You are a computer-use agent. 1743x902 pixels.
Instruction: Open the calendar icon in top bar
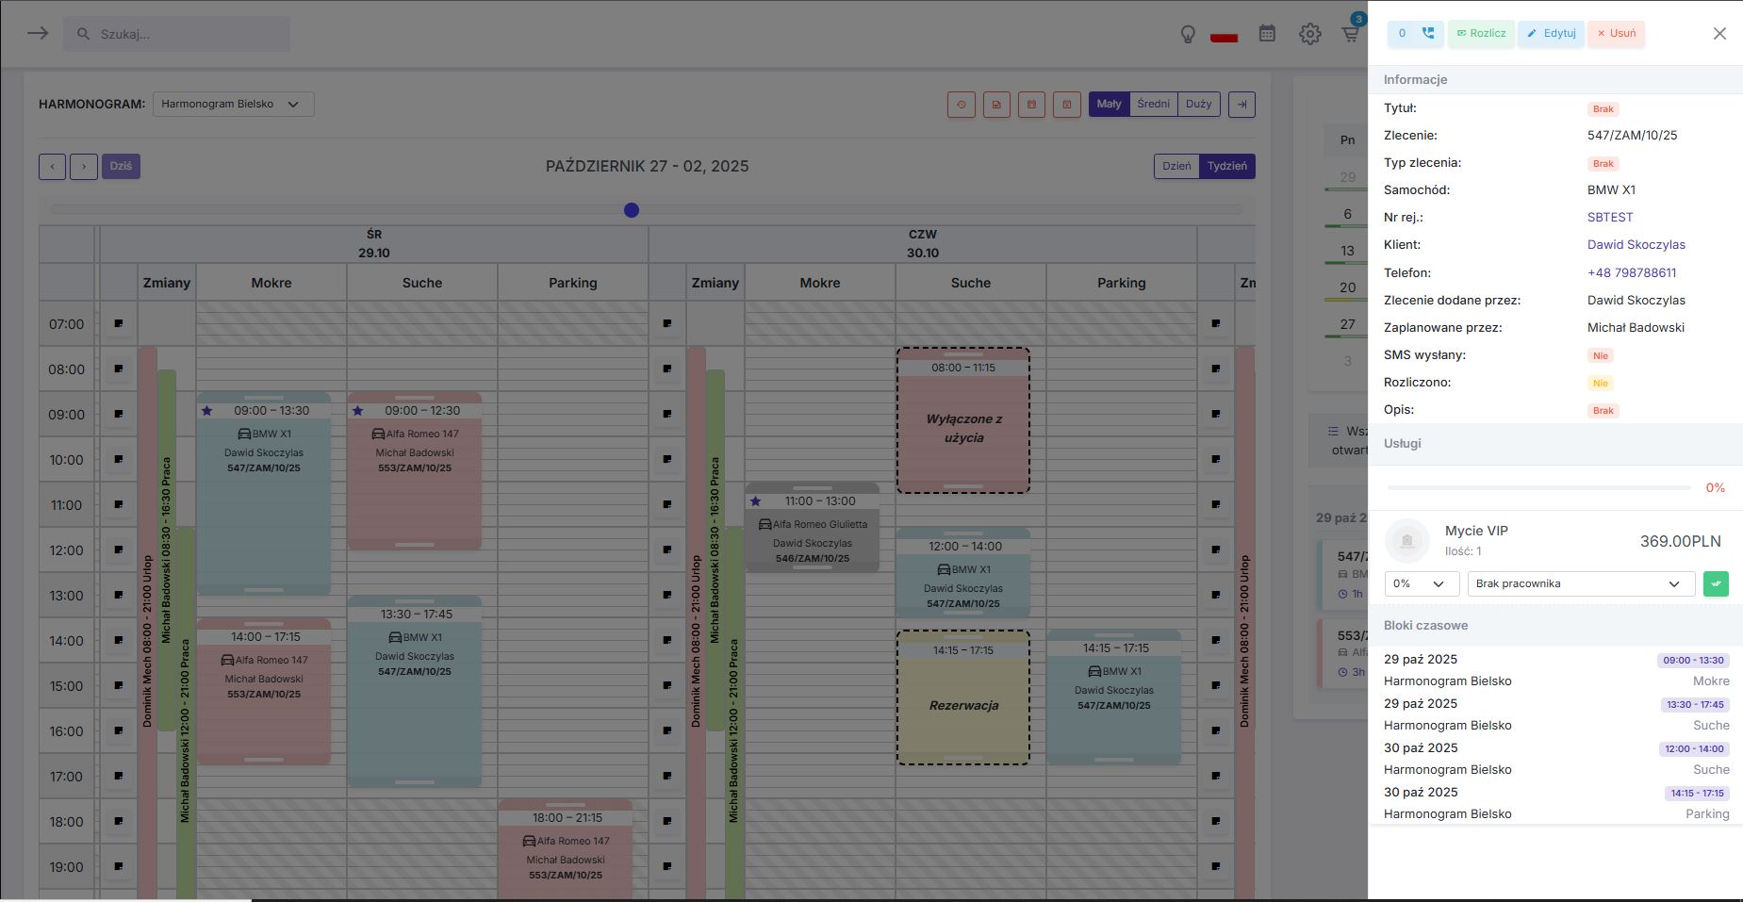pos(1267,34)
